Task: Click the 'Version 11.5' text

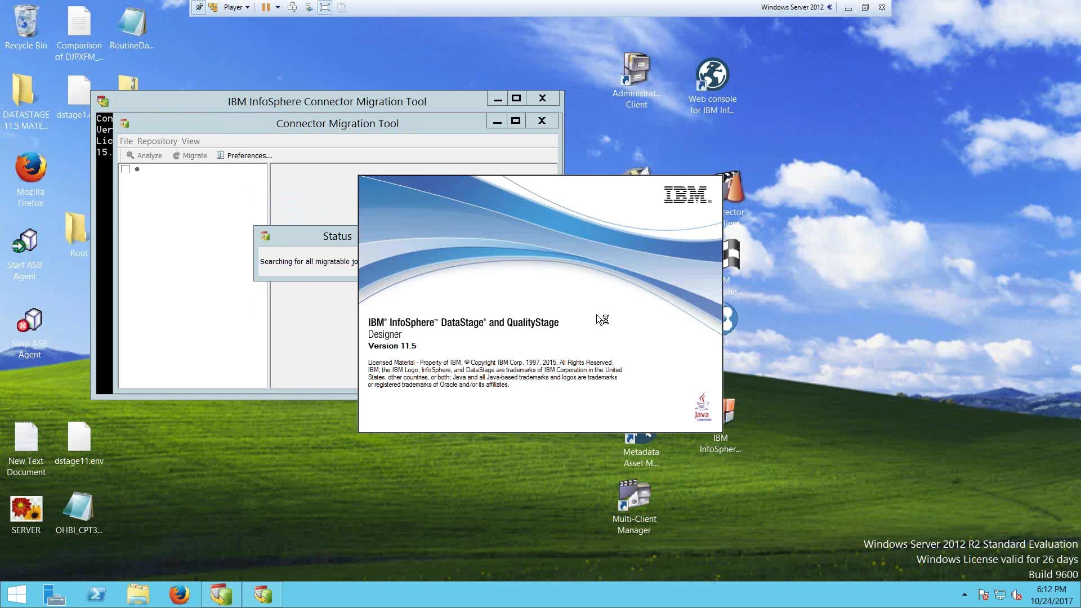Action: pyautogui.click(x=392, y=346)
